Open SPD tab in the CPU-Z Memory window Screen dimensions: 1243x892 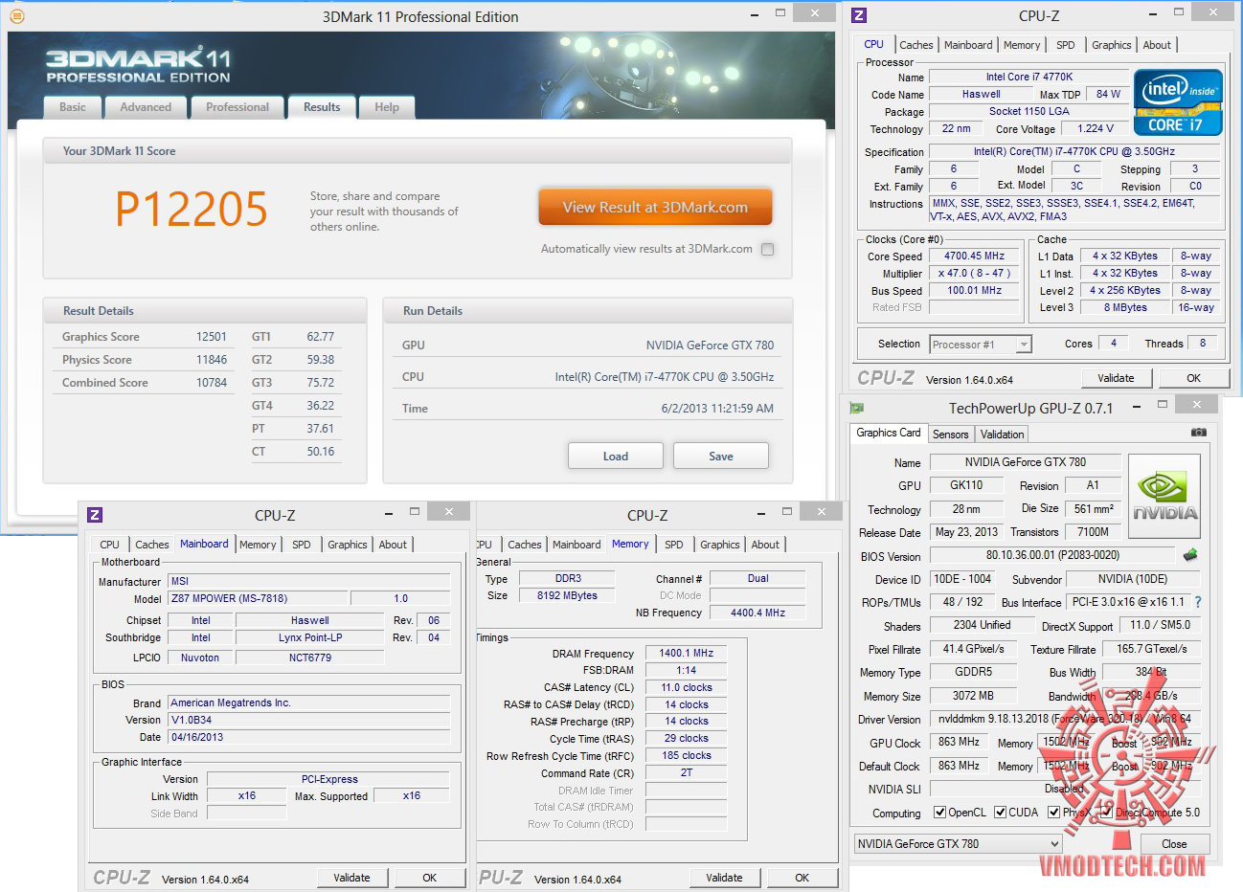tap(674, 545)
